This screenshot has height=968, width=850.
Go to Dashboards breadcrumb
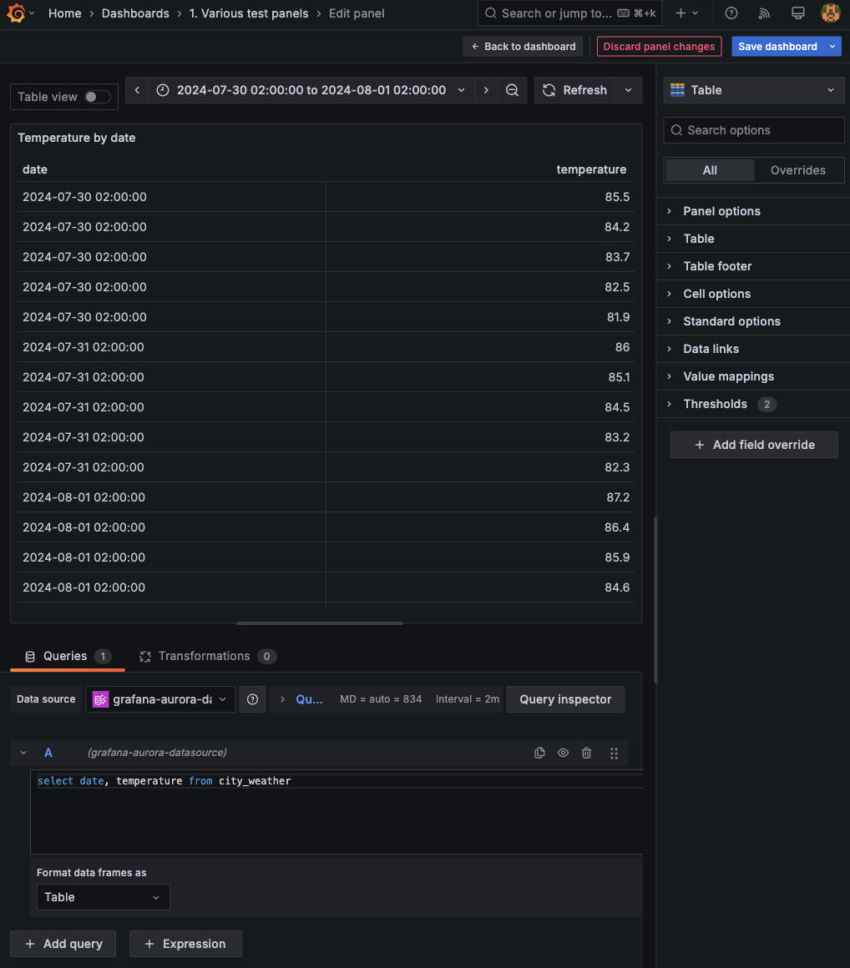135,13
